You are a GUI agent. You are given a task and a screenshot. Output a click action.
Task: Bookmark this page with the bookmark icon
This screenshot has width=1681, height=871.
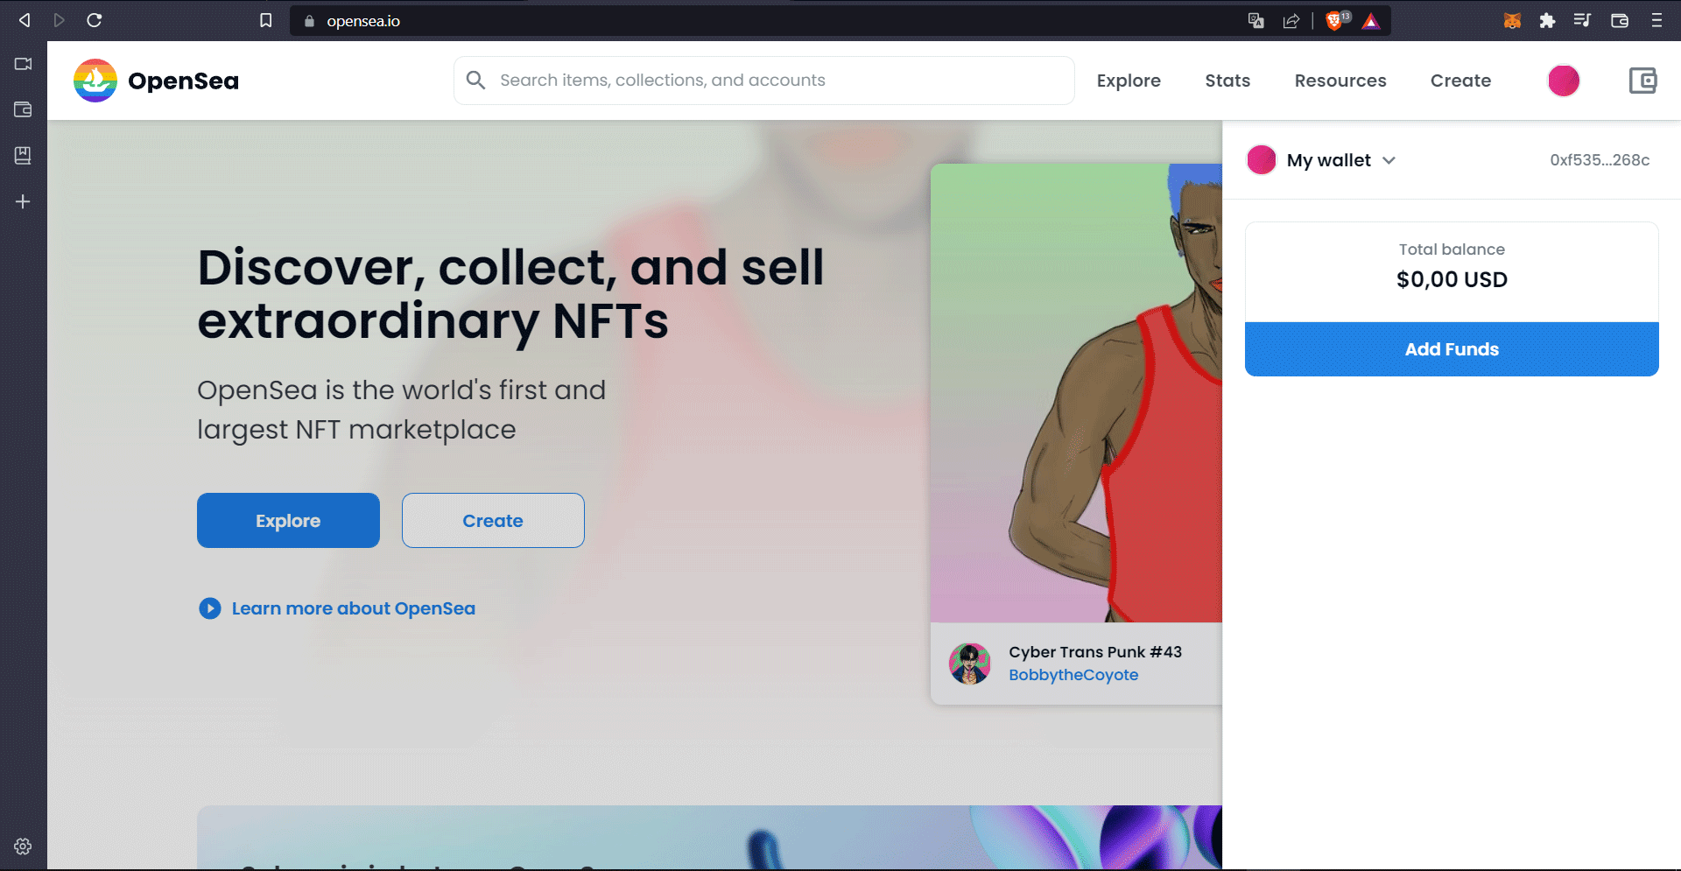click(266, 20)
